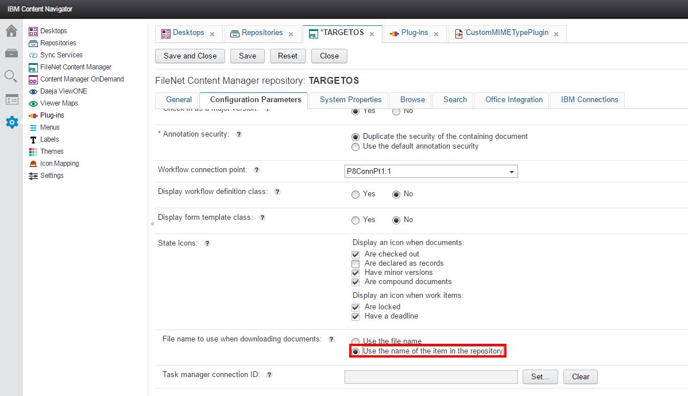Open Viewer Maps in the sidebar
The image size is (688, 396).
coord(53,103)
